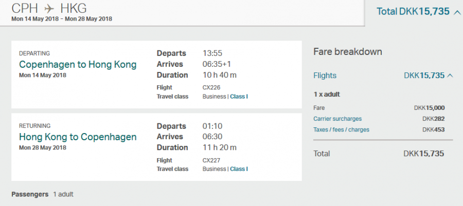
Task: Click Class I link for flight CX226
Action: 239,96
